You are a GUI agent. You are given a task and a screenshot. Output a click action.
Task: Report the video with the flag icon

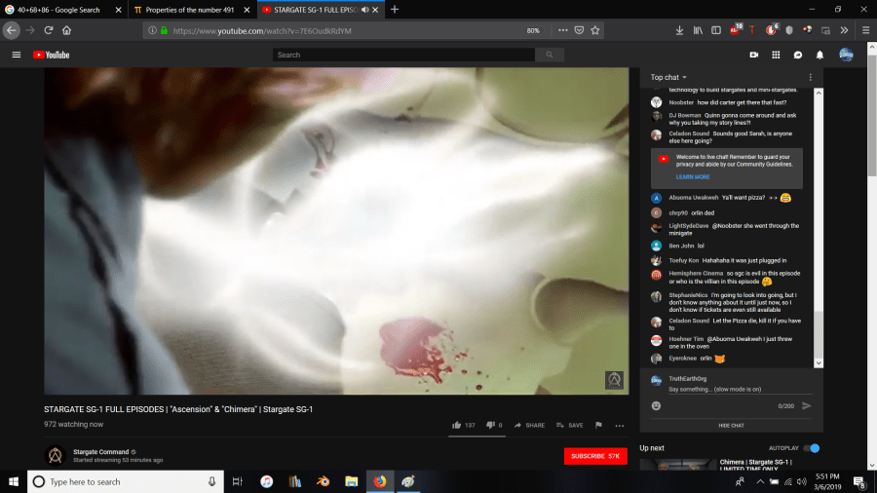point(598,425)
